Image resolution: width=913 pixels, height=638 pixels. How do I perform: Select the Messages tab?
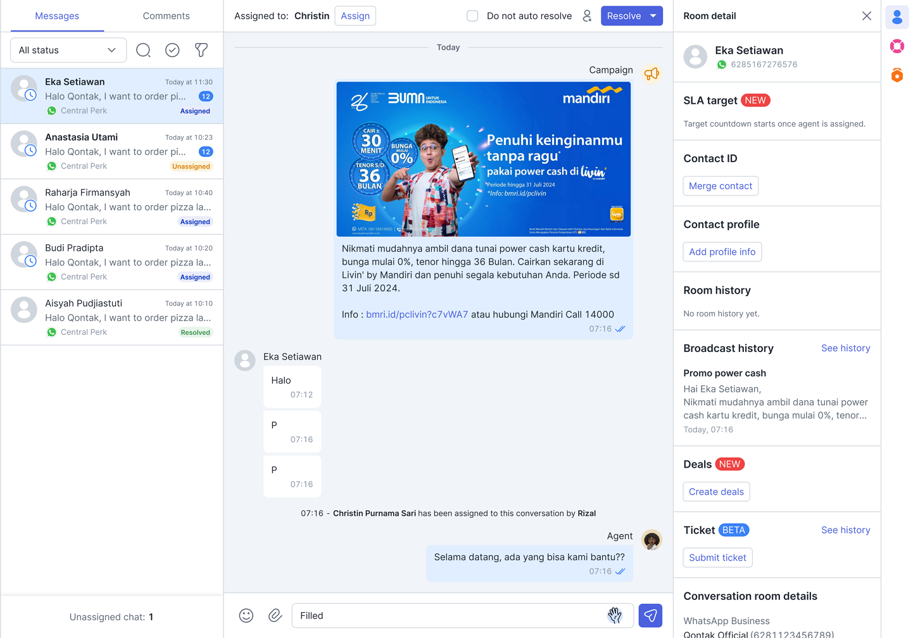click(x=57, y=16)
